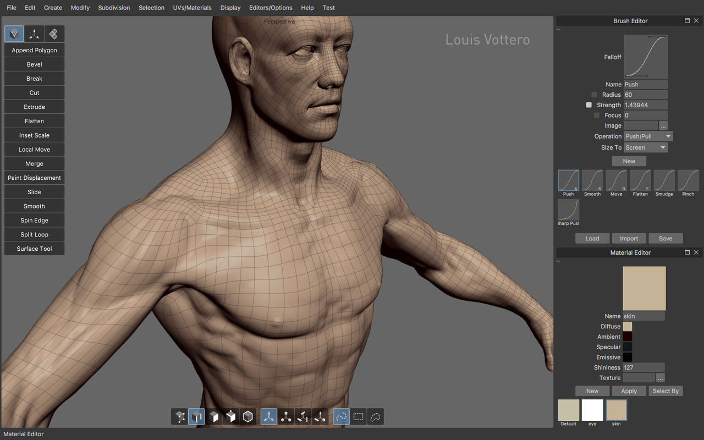
Task: Toggle the Radius checkbox
Action: [x=594, y=95]
